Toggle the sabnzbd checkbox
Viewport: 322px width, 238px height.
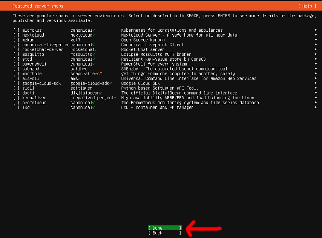[x=16, y=69]
